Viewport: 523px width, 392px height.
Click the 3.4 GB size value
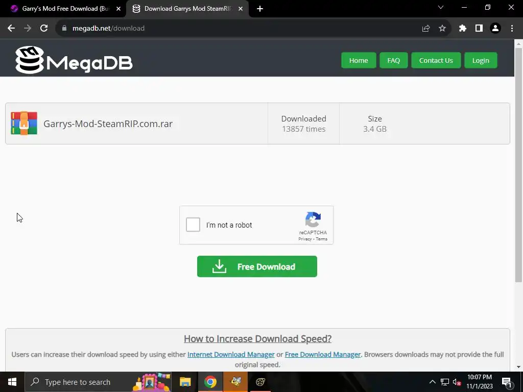[375, 129]
